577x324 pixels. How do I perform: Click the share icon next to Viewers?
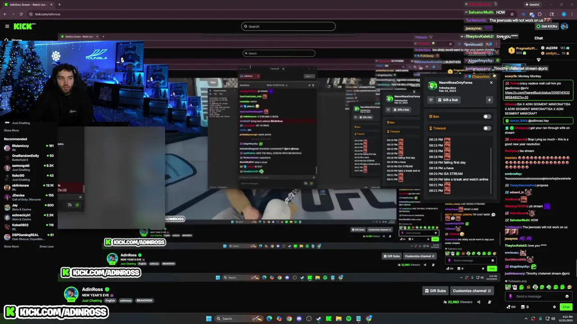click(x=479, y=302)
